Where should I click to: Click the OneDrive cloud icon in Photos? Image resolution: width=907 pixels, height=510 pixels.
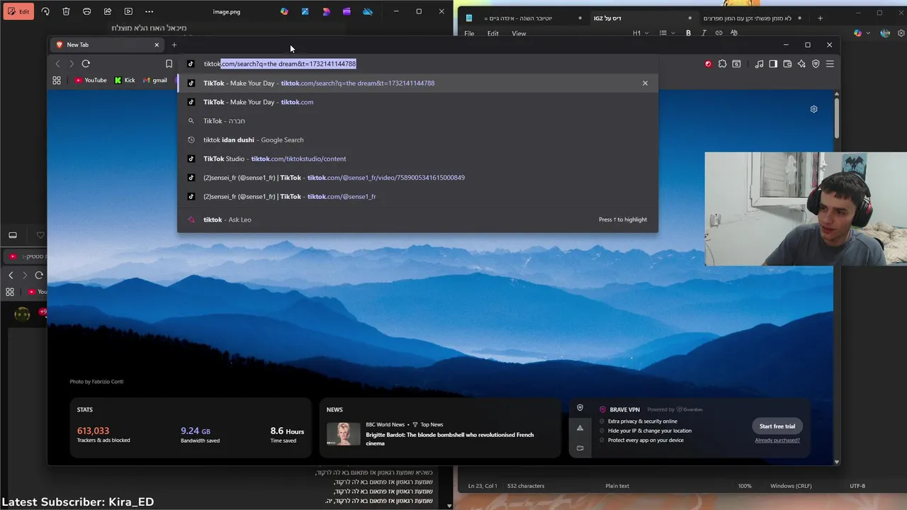pyautogui.click(x=368, y=11)
